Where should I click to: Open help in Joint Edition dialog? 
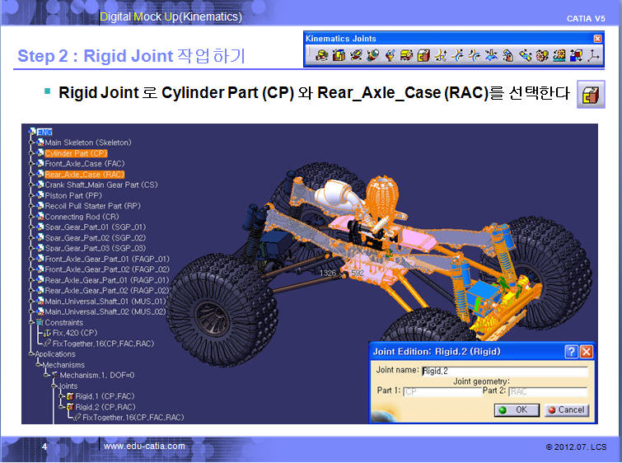pos(571,352)
